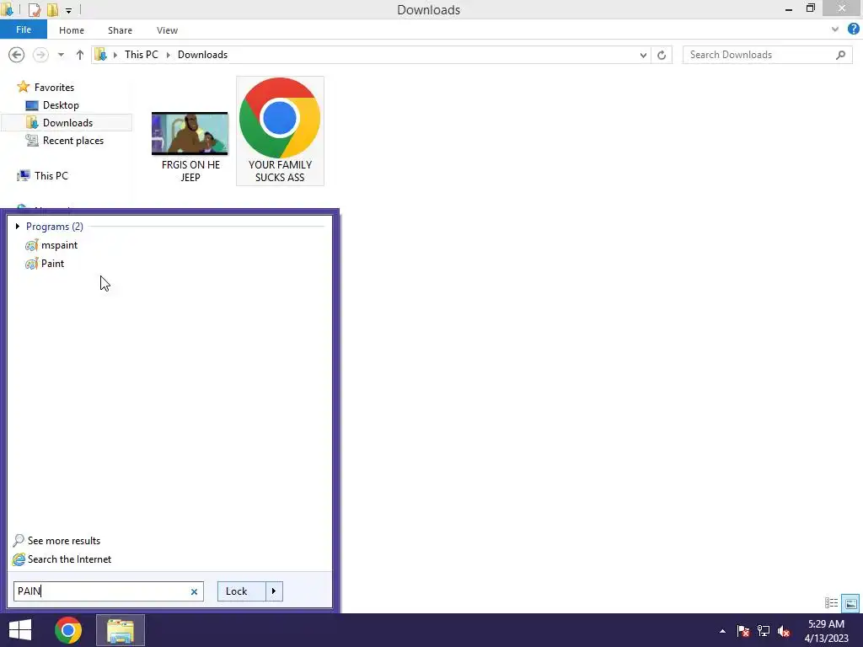Open recent locations dropdown arrow
The height and width of the screenshot is (647, 863).
pyautogui.click(x=61, y=55)
